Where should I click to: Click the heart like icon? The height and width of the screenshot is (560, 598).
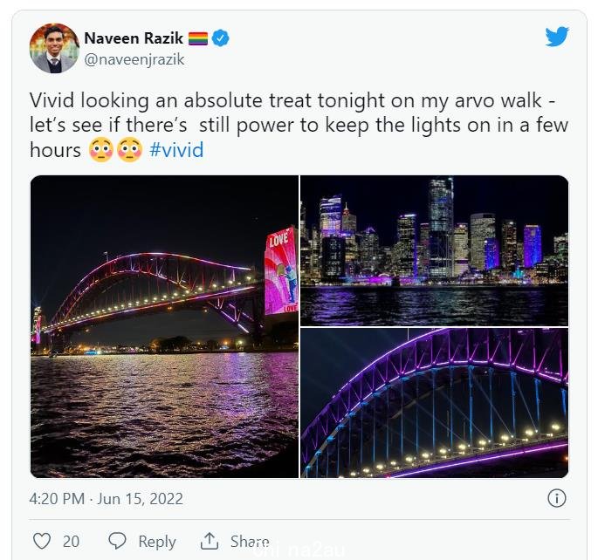tap(42, 541)
